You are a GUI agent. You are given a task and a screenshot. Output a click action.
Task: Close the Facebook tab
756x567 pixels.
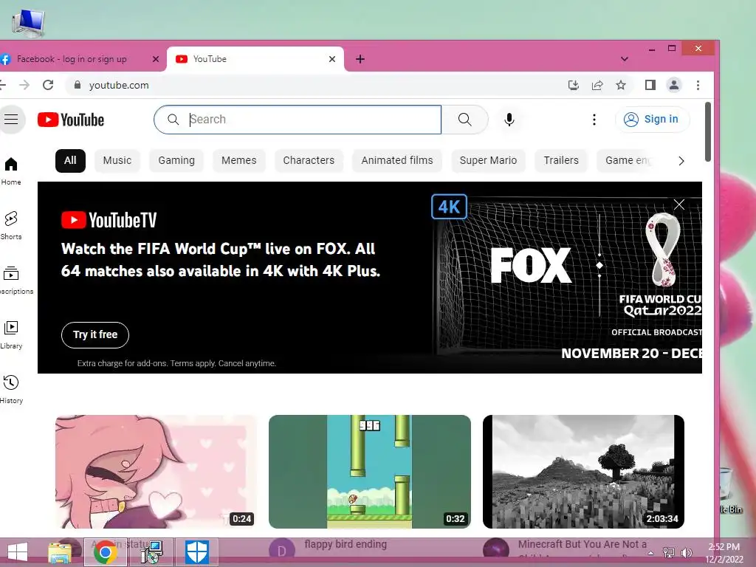point(155,59)
